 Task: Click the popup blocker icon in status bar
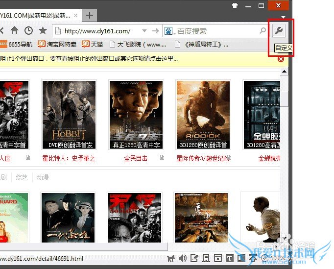click(218, 259)
